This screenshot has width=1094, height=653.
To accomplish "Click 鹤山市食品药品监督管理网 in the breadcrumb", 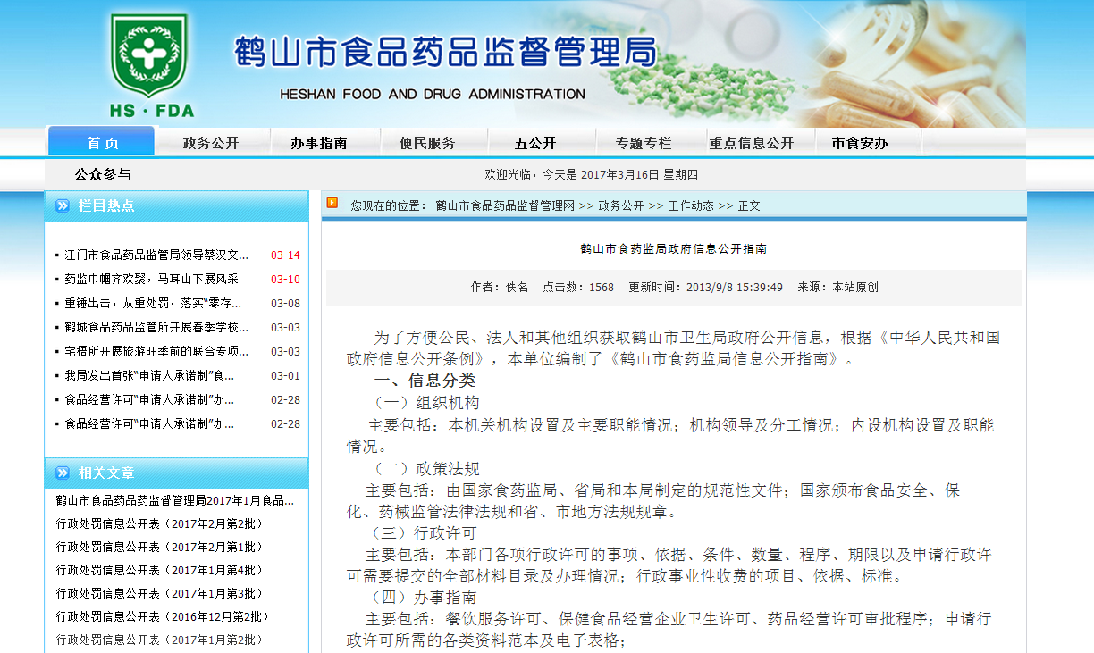I will 505,205.
